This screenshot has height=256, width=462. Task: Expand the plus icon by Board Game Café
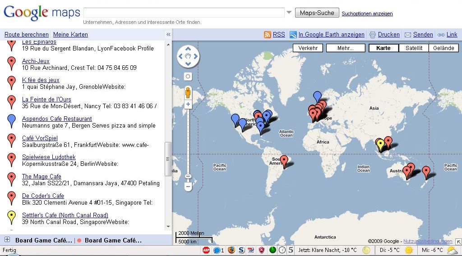(x=7, y=239)
